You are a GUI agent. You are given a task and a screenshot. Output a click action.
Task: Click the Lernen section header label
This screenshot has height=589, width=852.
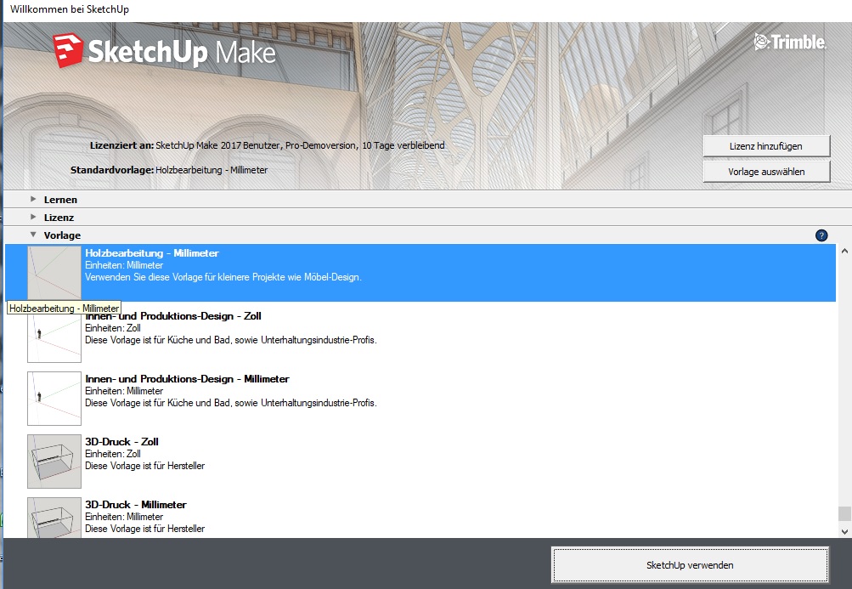click(60, 200)
